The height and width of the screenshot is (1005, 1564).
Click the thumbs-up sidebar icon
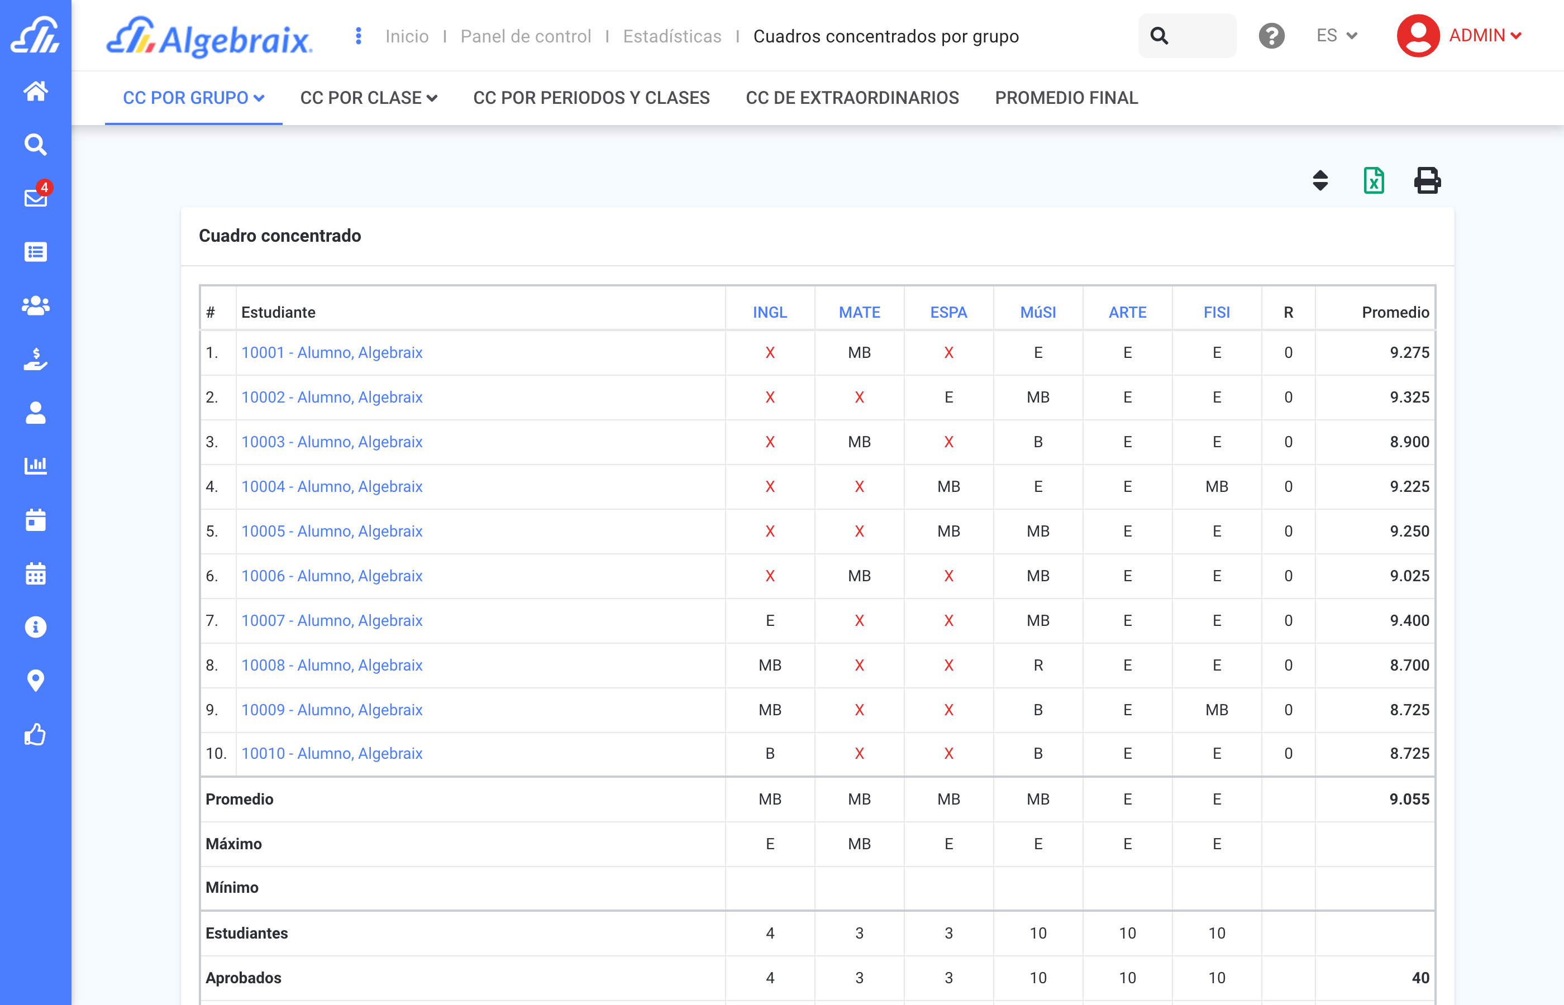point(36,734)
